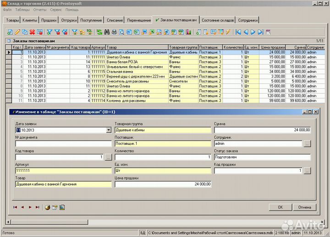Sort by the Поставщик column header

209,47
